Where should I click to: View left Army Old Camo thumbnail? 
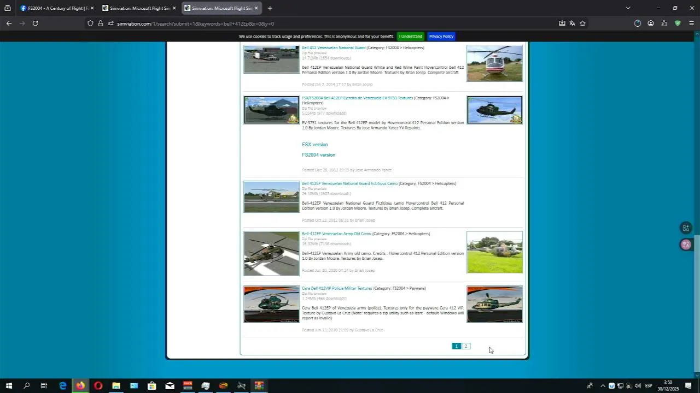tap(272, 254)
